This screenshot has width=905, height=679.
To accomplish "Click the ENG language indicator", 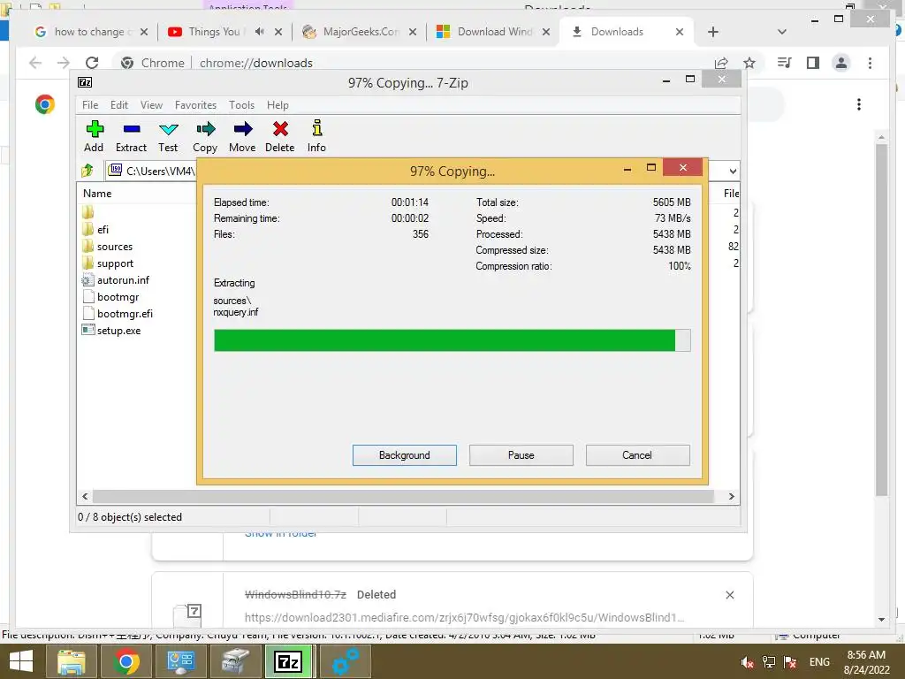I will [x=819, y=662].
